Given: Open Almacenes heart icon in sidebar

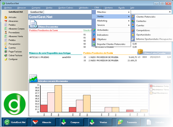Looking at the screenshot, I should pos(6,21).
